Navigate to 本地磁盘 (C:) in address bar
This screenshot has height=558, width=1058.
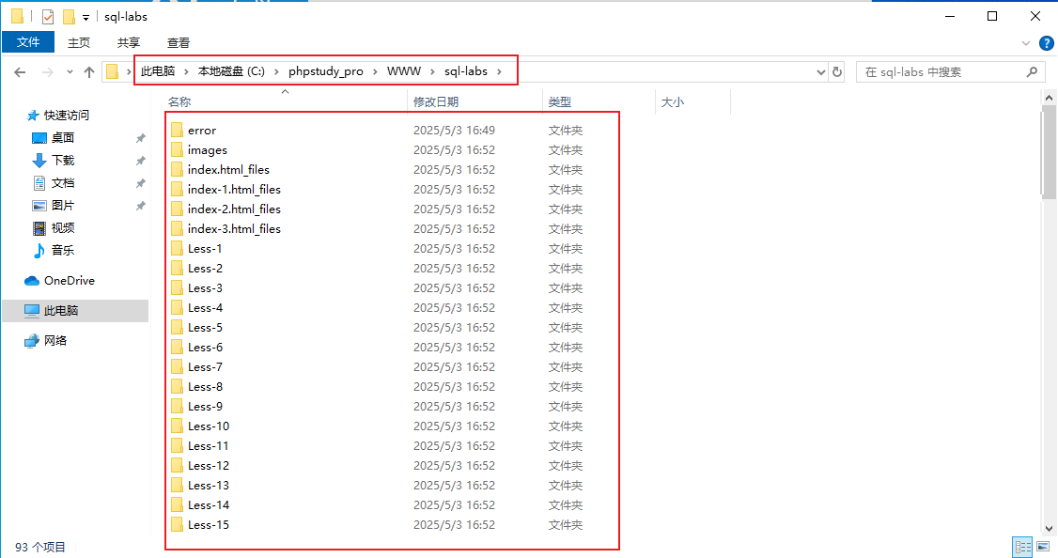pos(231,71)
